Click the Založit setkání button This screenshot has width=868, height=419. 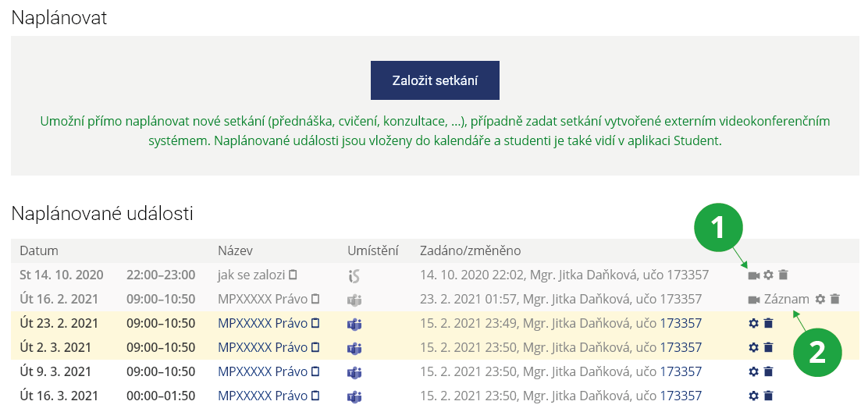435,80
